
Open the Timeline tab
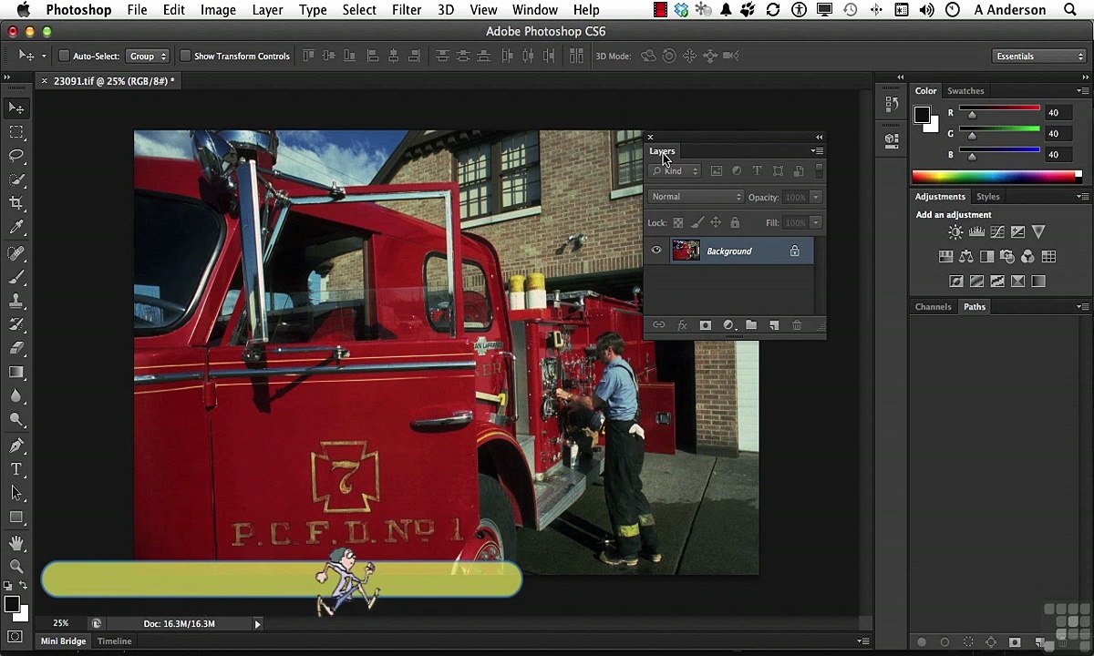click(x=115, y=641)
